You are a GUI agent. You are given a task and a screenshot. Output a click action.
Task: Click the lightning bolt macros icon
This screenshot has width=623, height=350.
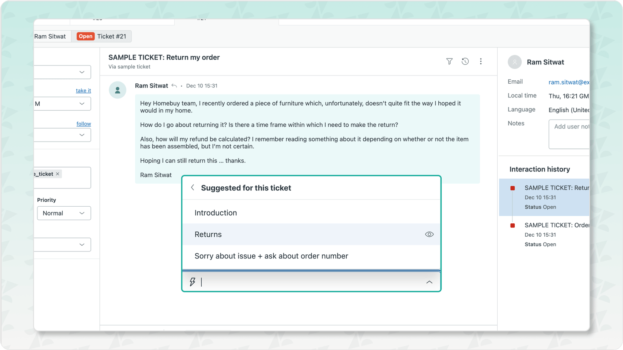192,282
